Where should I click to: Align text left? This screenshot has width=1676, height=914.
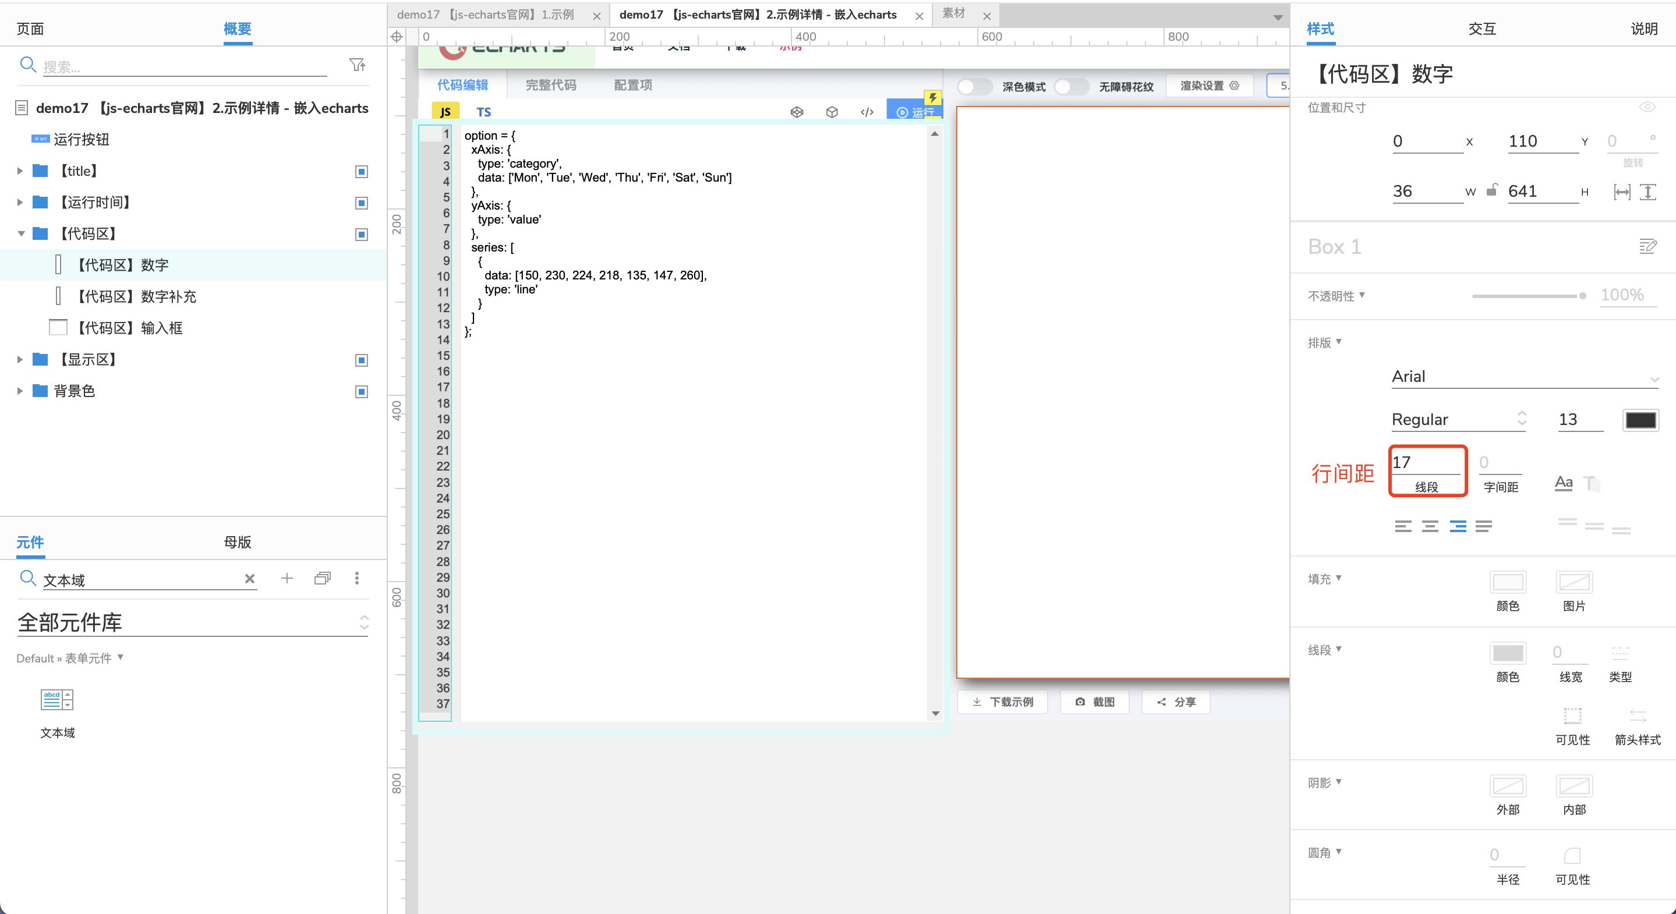pos(1403,526)
